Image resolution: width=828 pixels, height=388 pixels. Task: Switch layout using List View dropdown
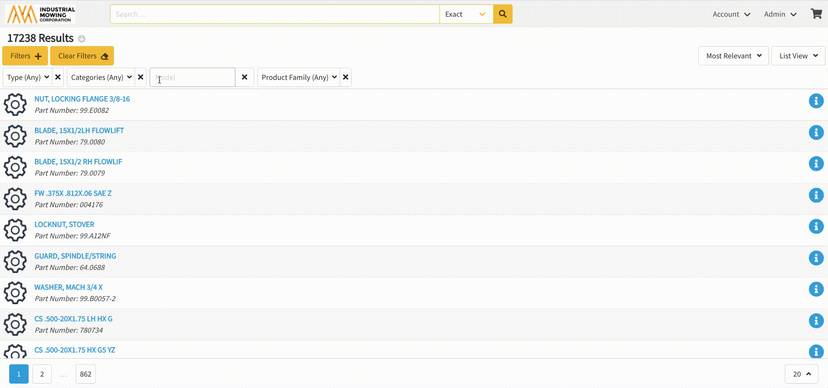point(798,56)
